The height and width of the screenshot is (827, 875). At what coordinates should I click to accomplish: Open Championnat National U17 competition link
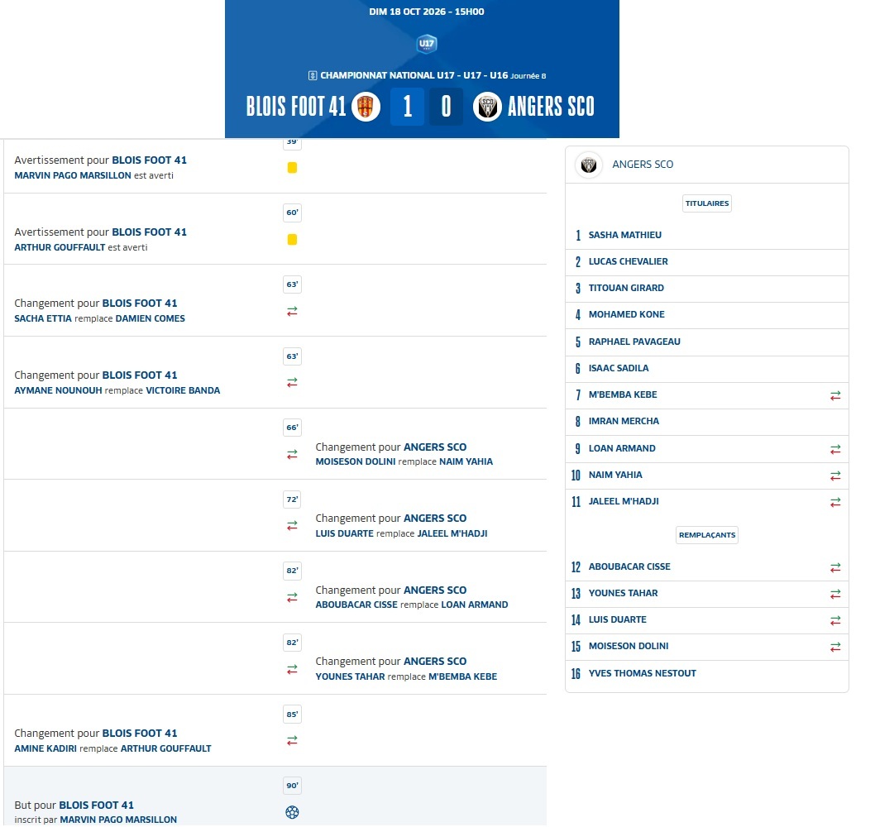pyautogui.click(x=414, y=75)
